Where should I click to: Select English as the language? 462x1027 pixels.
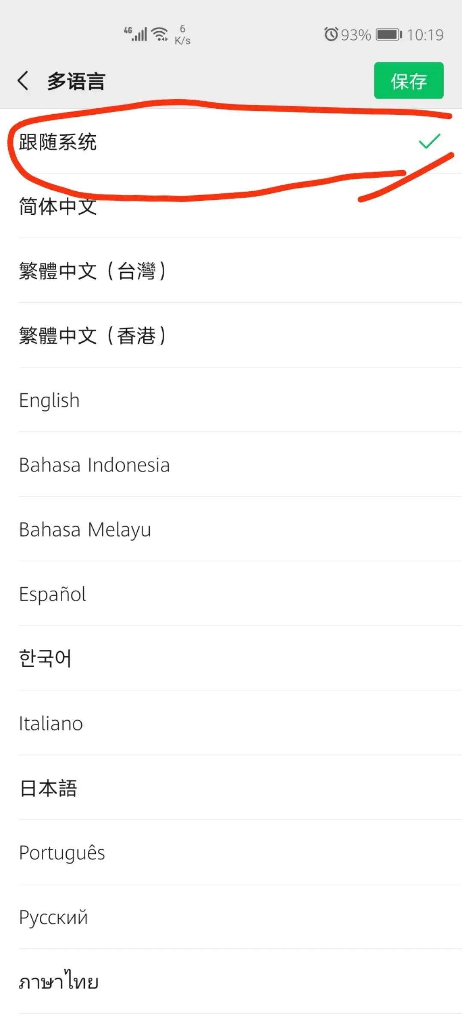point(231,400)
